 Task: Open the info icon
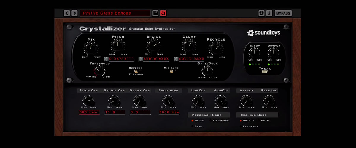(269, 13)
